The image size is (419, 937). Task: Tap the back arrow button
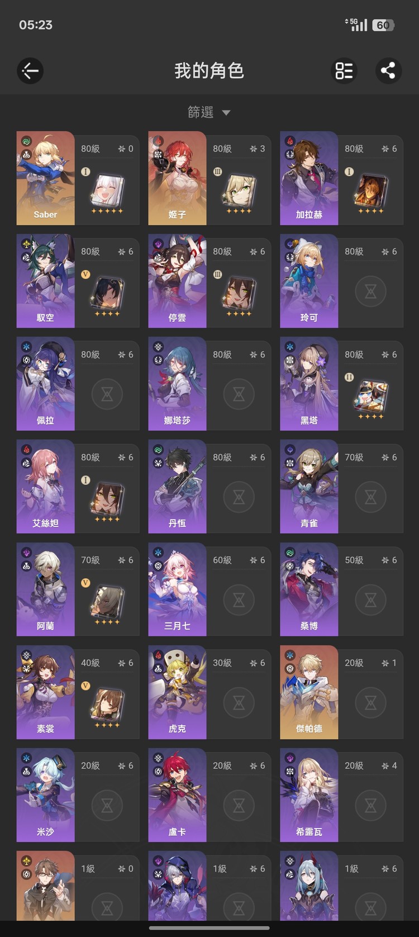(30, 70)
